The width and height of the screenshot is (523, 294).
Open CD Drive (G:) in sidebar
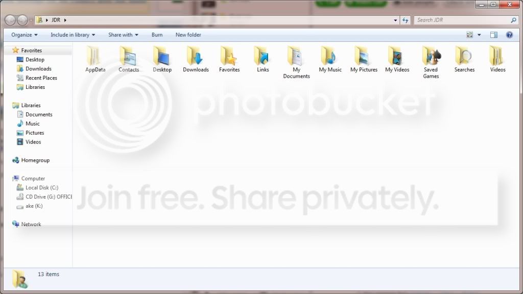pos(49,197)
